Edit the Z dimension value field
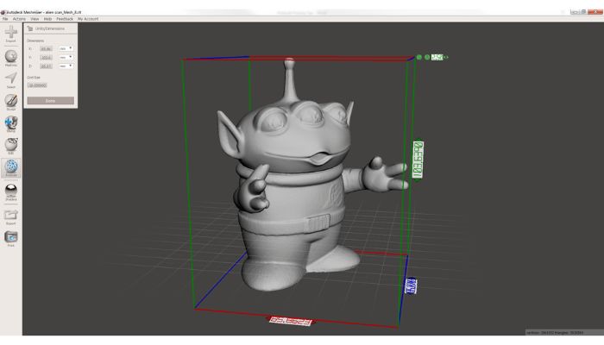This screenshot has width=604, height=345. pos(46,66)
